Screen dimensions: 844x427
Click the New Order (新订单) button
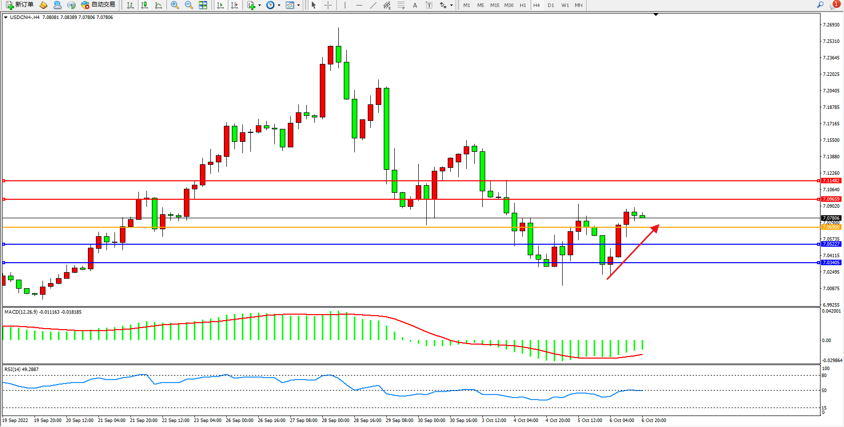[20, 5]
